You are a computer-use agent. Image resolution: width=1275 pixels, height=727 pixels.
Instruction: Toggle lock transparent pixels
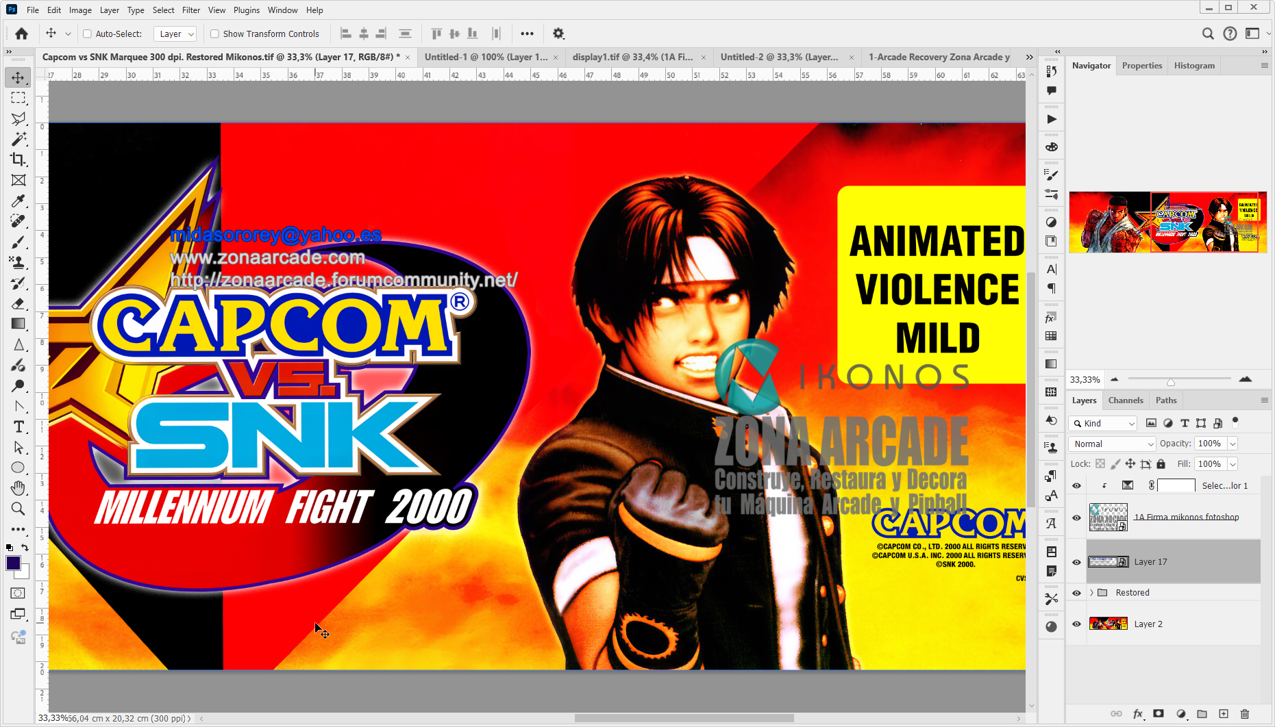[x=1100, y=464]
